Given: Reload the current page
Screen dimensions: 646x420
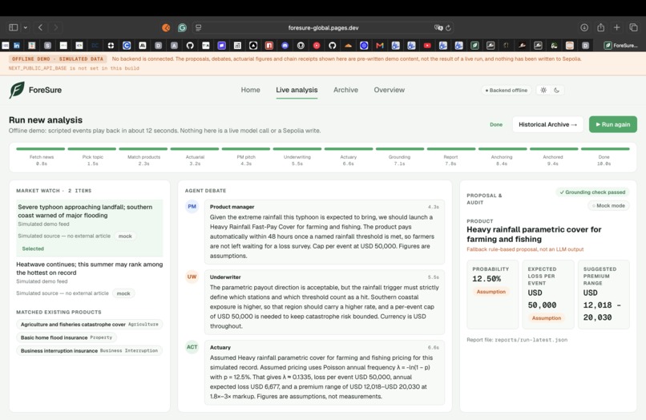Looking at the screenshot, I should click(x=448, y=27).
